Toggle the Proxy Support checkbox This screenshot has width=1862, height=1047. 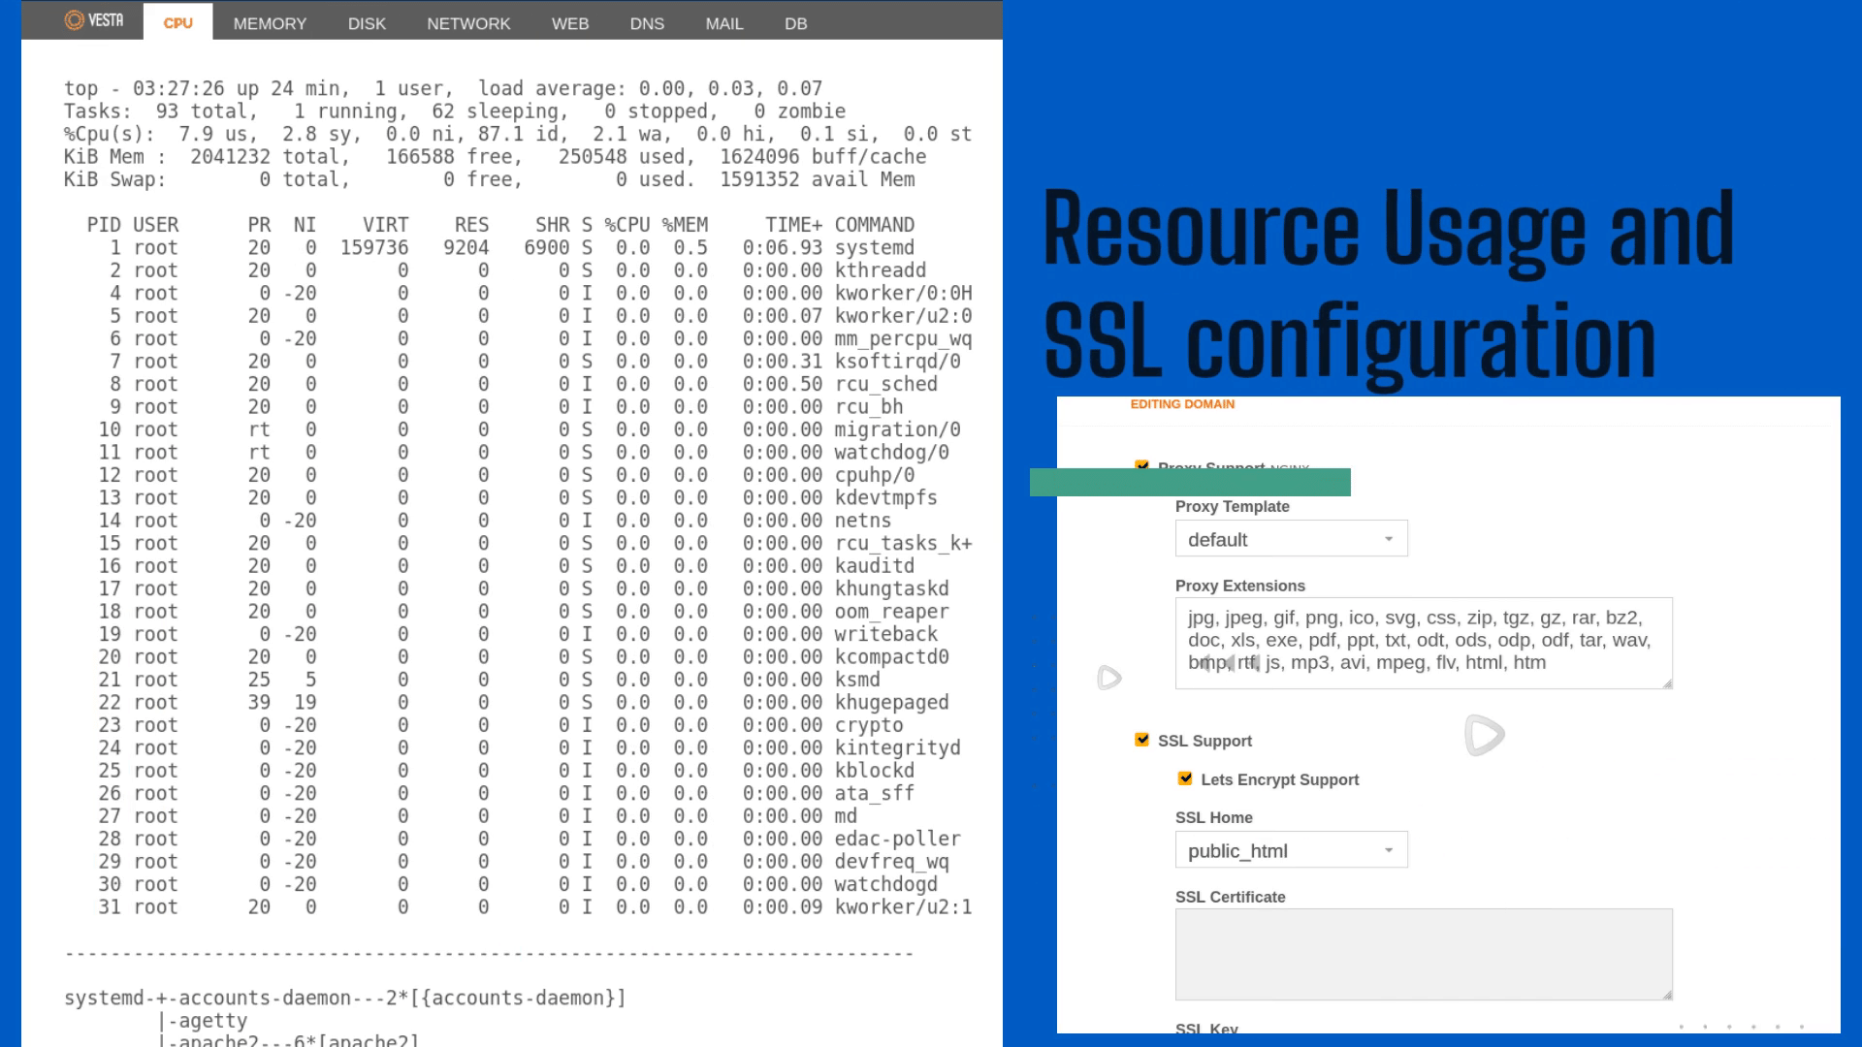[1141, 465]
